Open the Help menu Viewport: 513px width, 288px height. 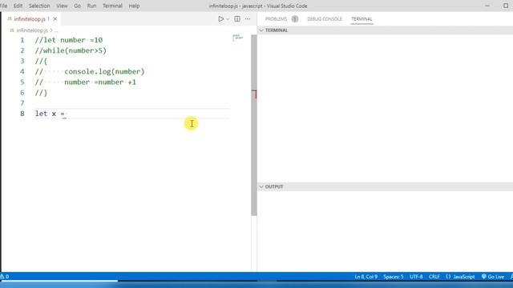coord(134,6)
